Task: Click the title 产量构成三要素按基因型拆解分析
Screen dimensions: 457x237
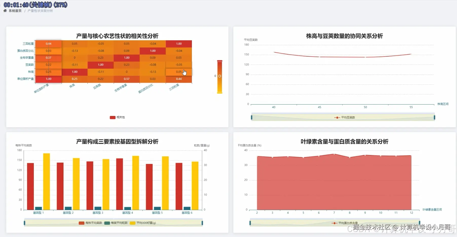Action: pos(117,141)
